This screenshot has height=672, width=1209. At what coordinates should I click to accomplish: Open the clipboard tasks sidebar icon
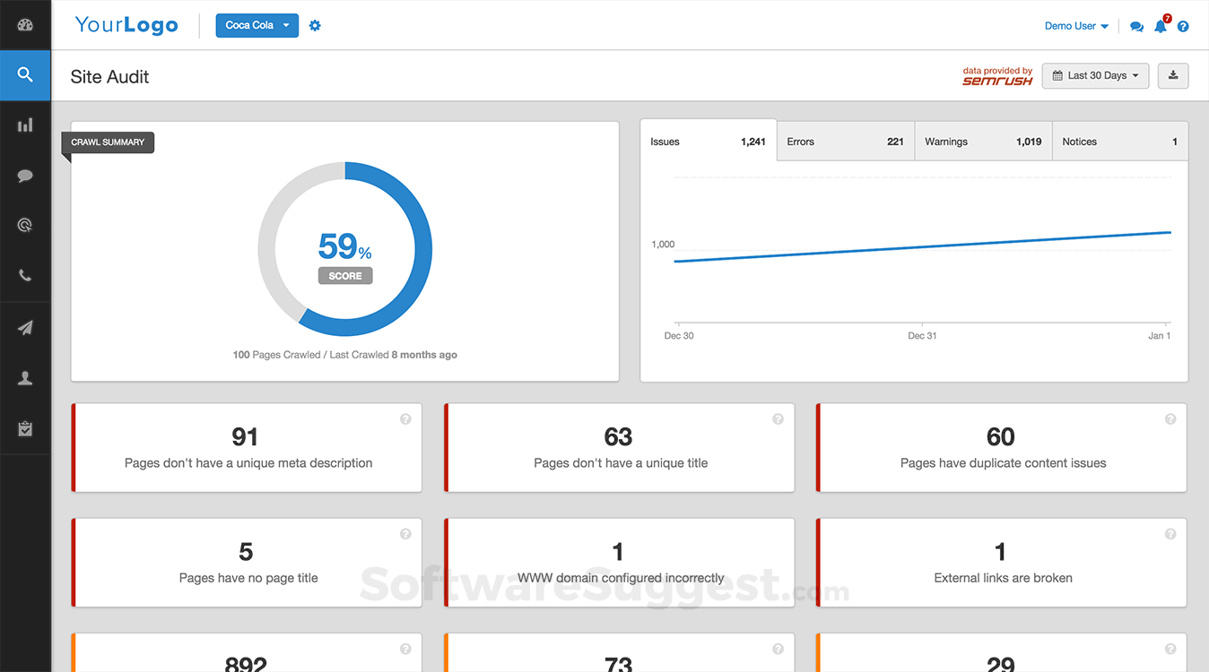click(25, 429)
